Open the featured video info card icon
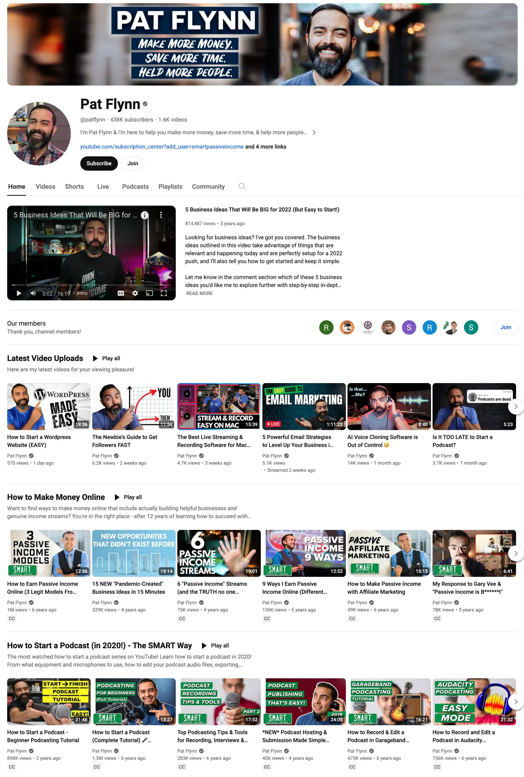524x777 pixels. pos(144,215)
